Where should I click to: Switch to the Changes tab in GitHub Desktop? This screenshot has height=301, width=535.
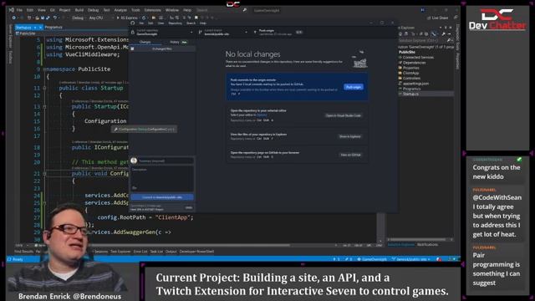(145, 42)
